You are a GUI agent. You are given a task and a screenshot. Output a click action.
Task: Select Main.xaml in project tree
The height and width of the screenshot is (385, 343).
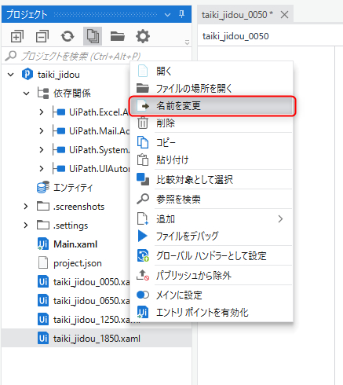(x=75, y=244)
